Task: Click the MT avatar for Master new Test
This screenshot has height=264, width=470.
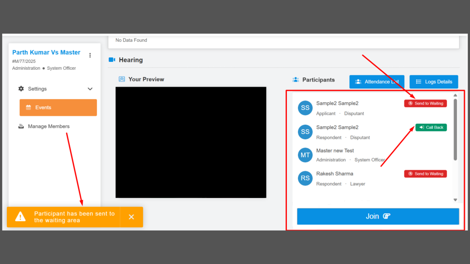Action: pyautogui.click(x=305, y=155)
